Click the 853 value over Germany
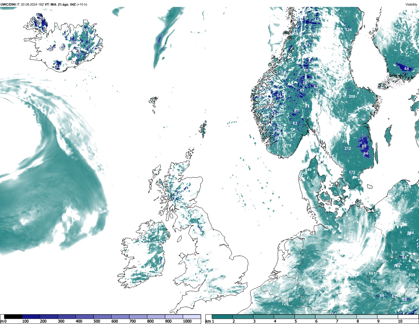 [373, 281]
